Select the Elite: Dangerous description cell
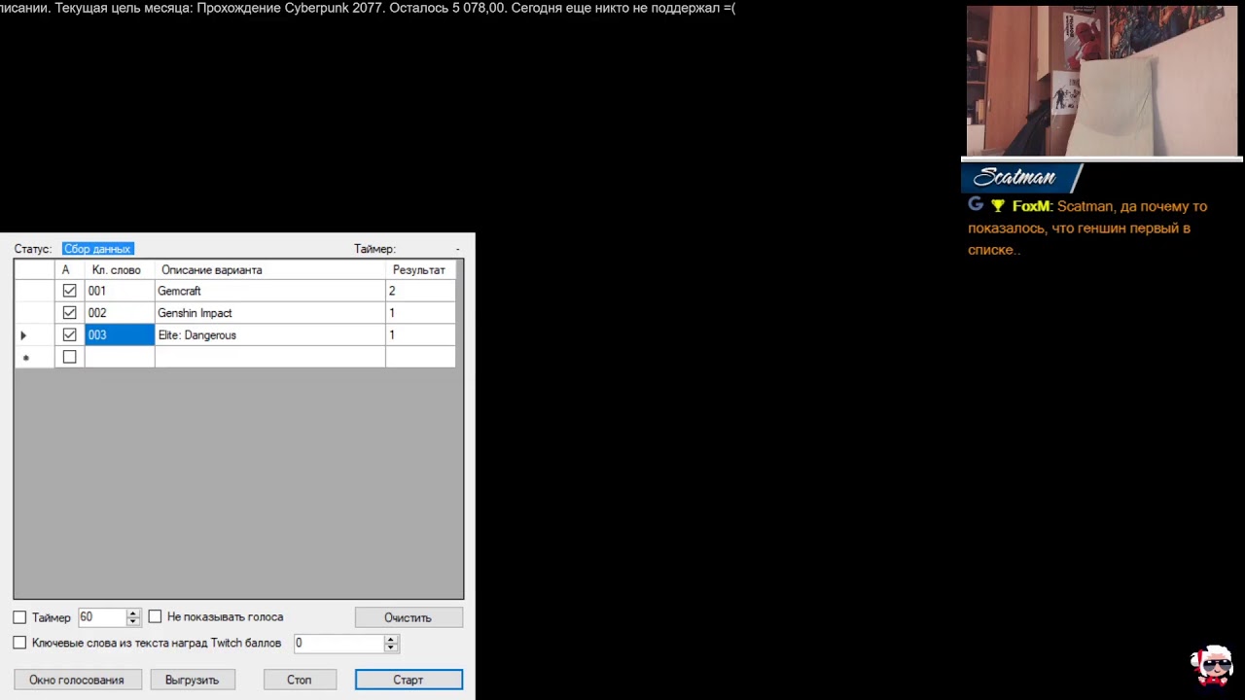The image size is (1245, 700). pyautogui.click(x=270, y=334)
